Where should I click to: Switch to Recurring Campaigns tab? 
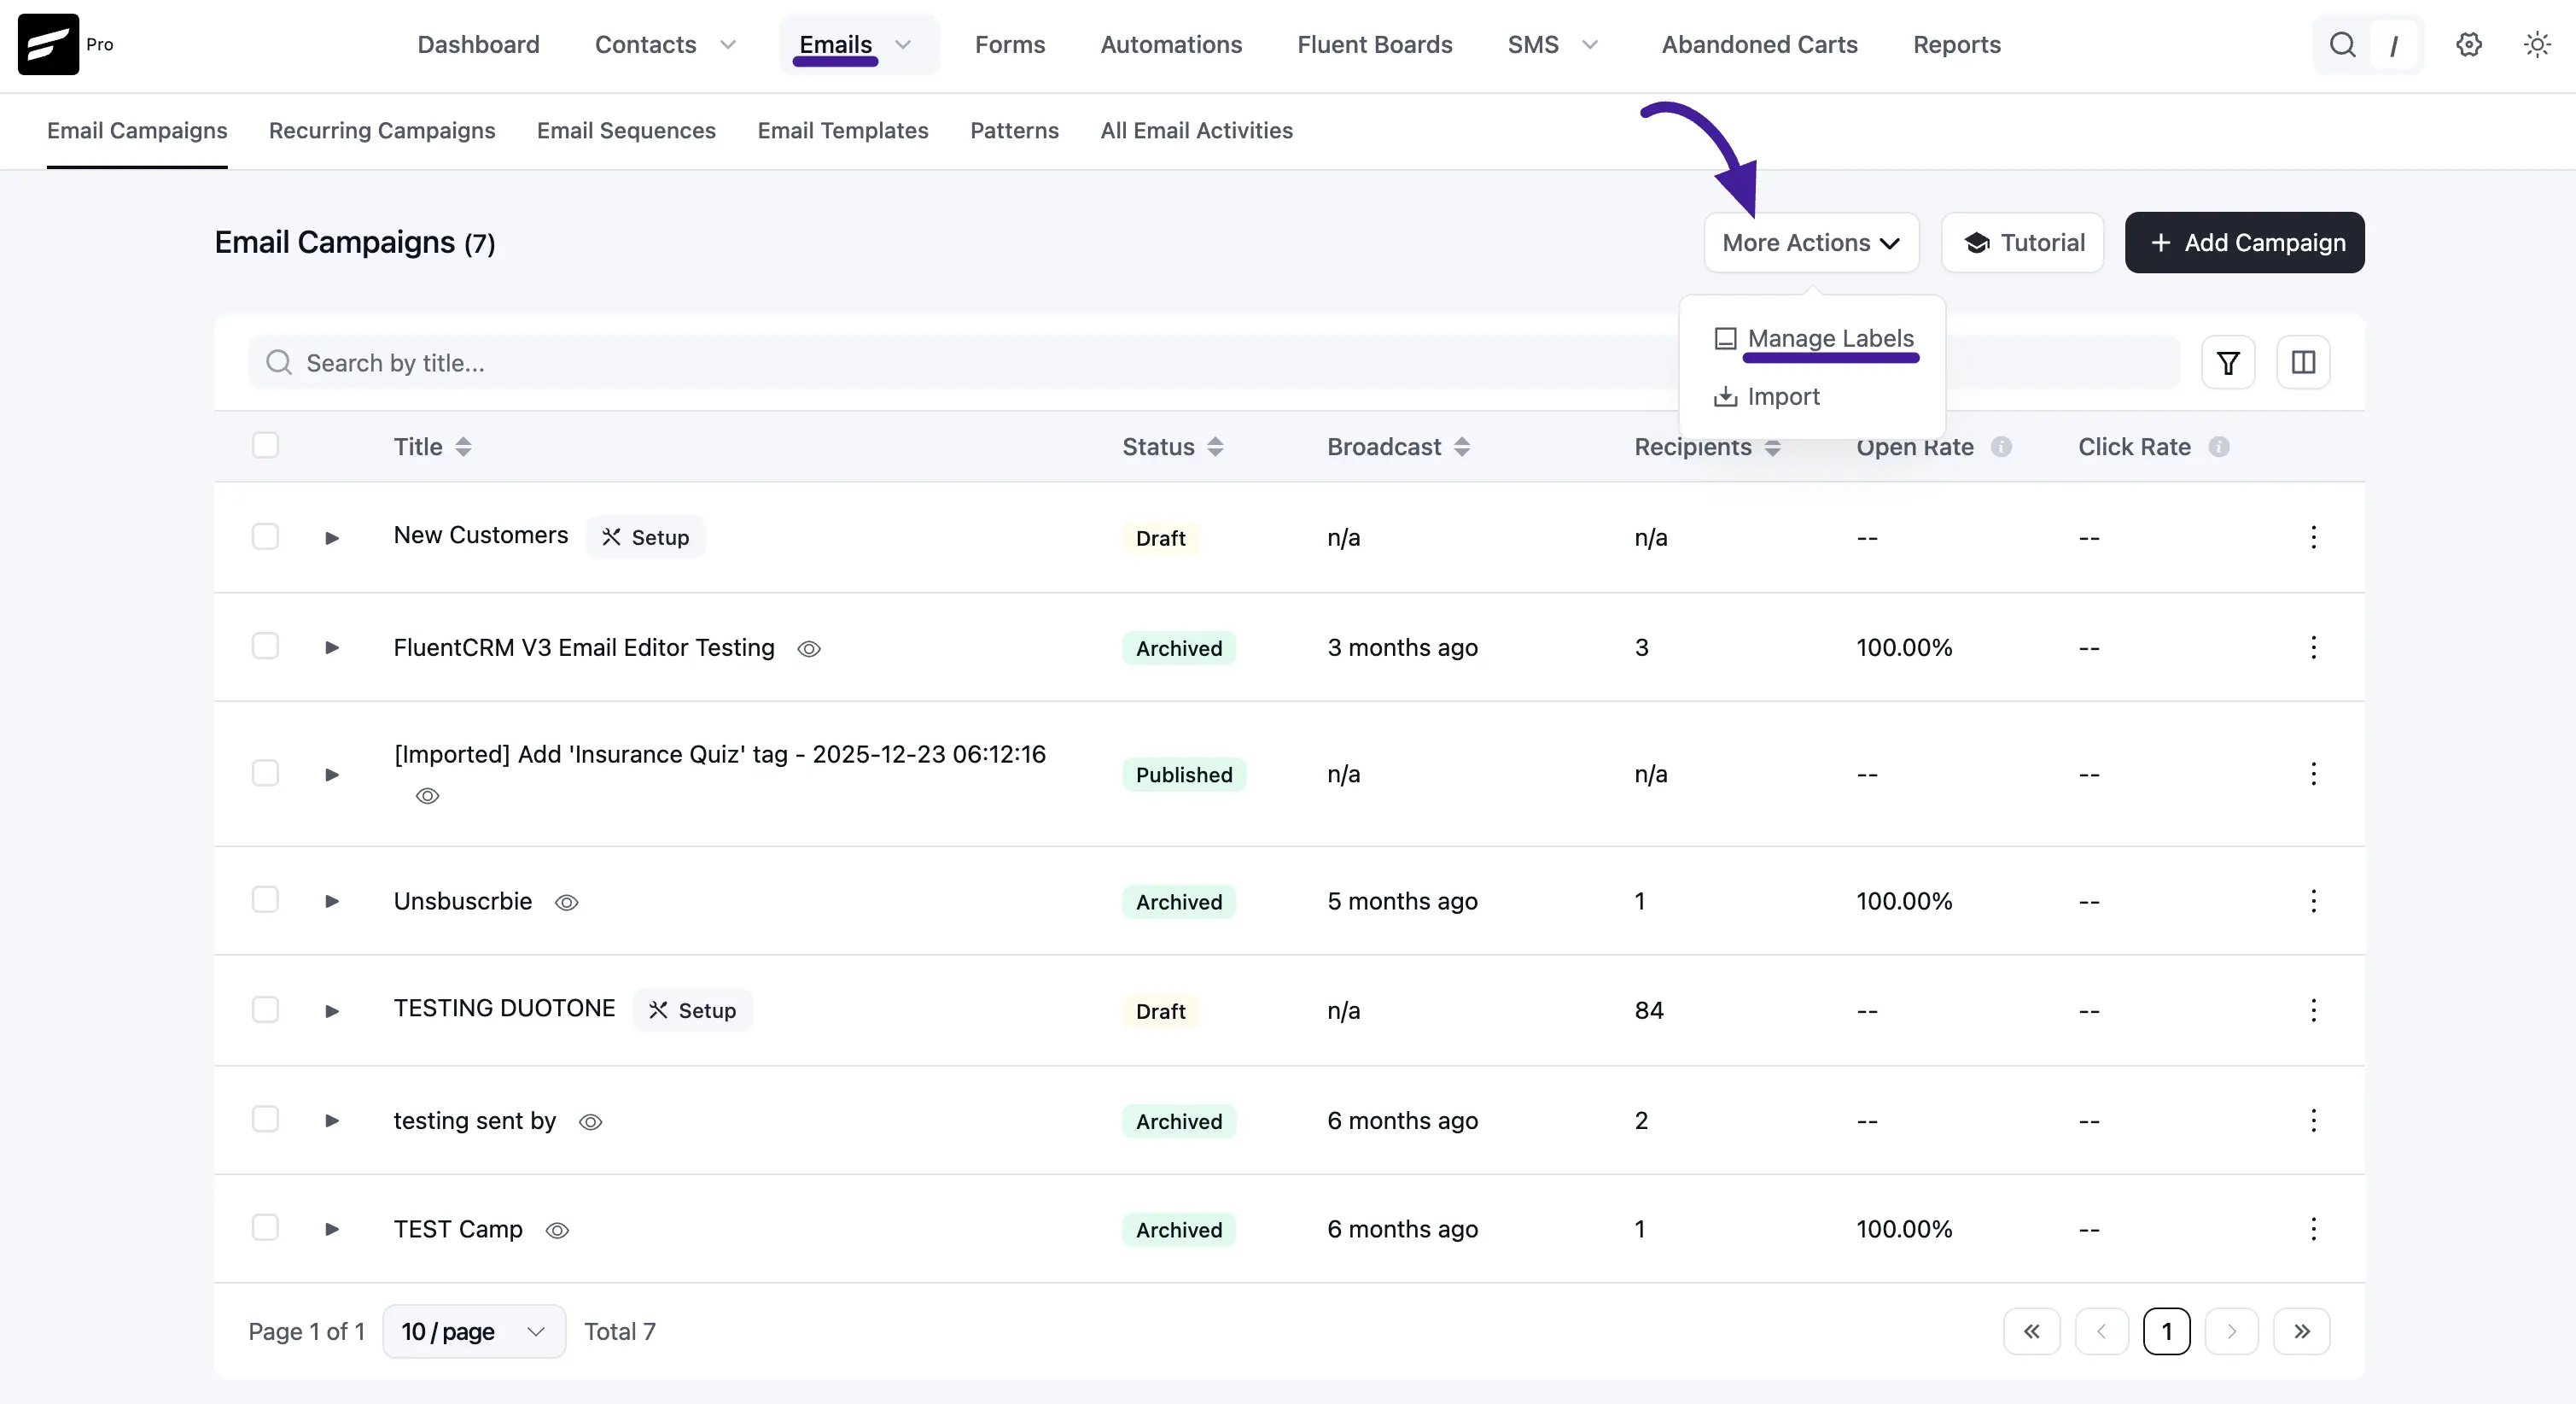click(382, 130)
